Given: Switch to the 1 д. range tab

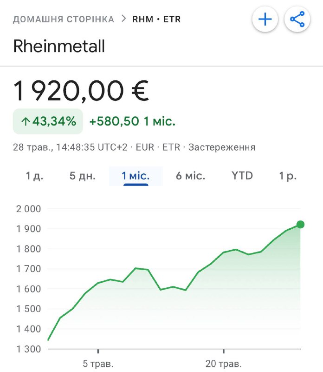Looking at the screenshot, I should point(34,176).
